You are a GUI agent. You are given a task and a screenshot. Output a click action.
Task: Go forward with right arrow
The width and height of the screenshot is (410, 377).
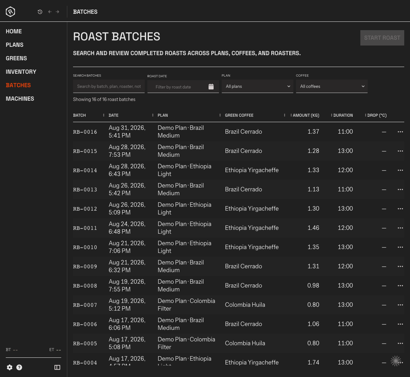tap(58, 12)
